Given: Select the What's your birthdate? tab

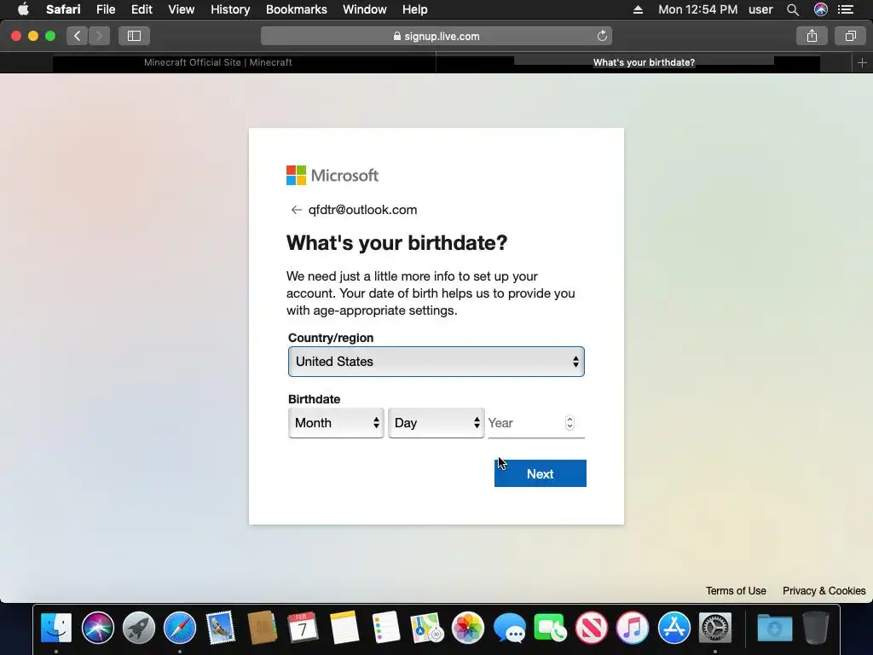Looking at the screenshot, I should click(x=644, y=63).
